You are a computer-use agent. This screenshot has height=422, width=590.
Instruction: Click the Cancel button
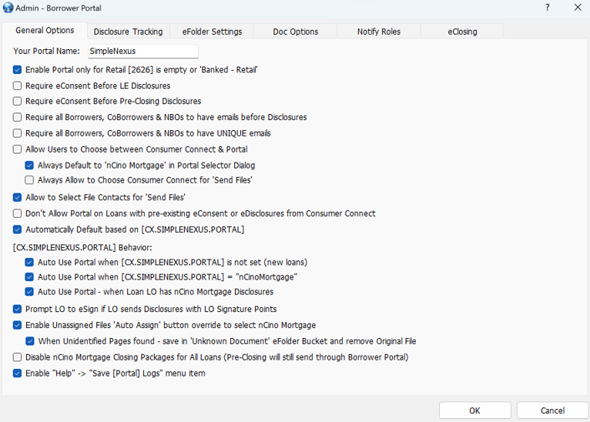552,410
